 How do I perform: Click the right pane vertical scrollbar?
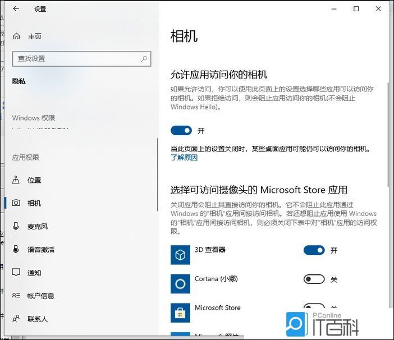point(388,134)
